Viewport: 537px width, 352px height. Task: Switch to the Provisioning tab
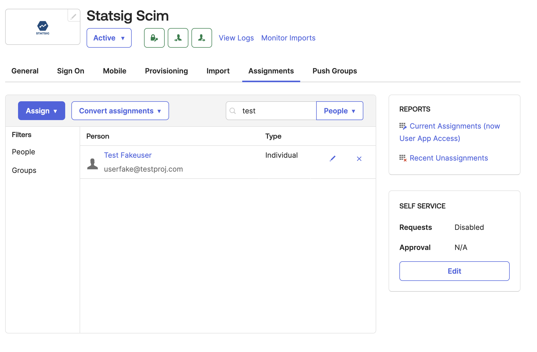coord(166,71)
